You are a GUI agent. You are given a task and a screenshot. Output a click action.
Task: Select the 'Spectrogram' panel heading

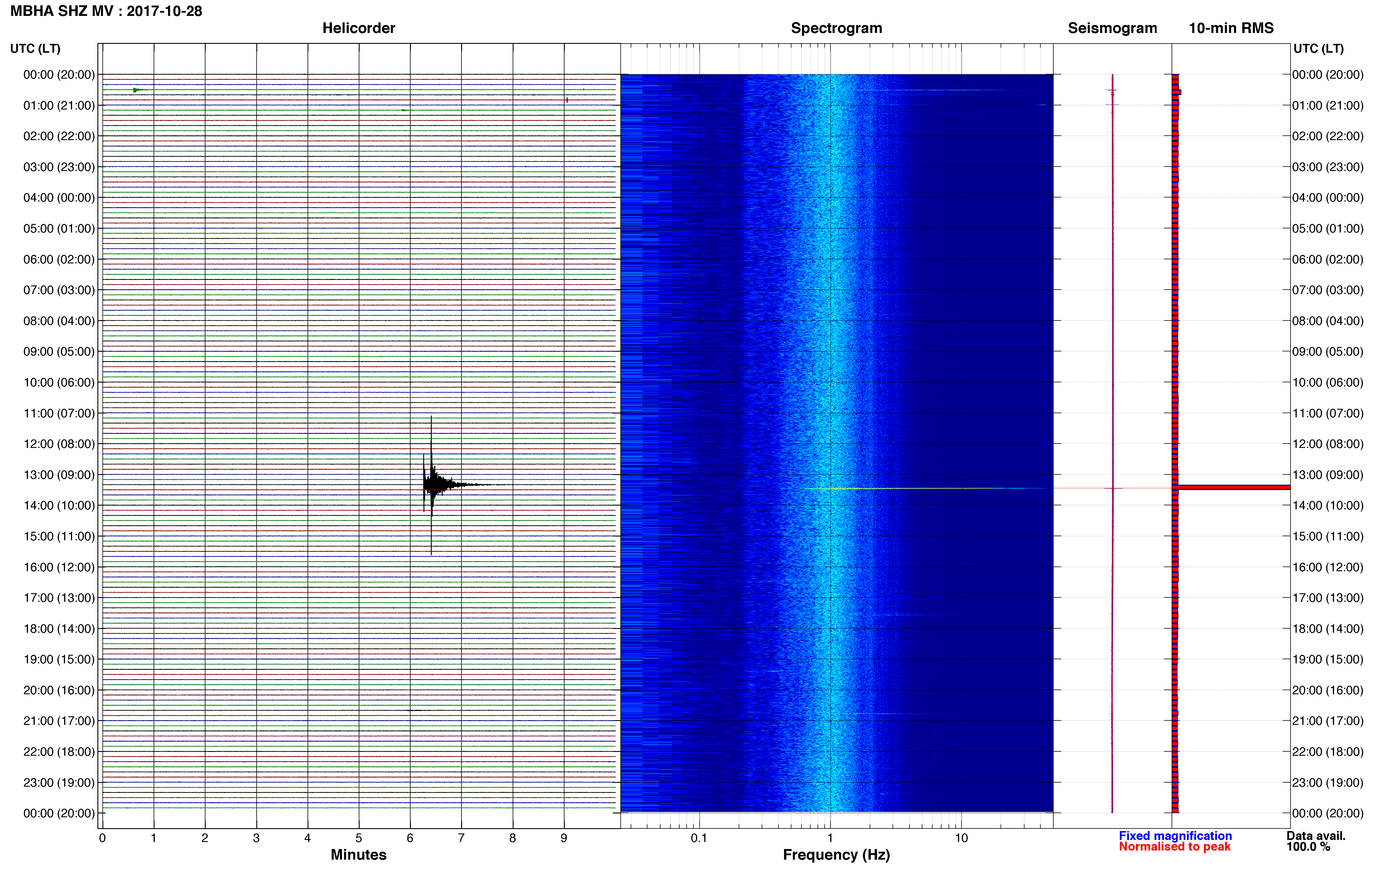click(x=836, y=28)
